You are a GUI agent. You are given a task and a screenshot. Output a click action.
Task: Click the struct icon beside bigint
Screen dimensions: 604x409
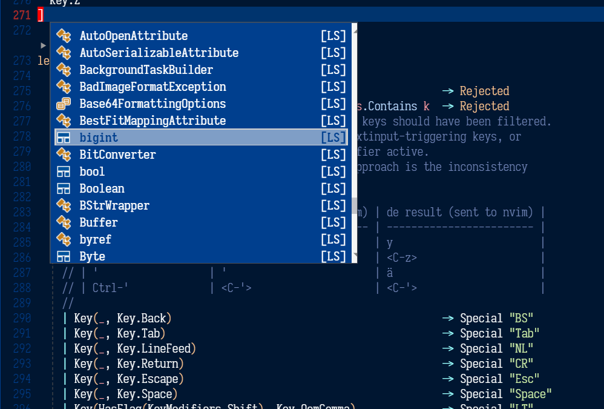(64, 138)
